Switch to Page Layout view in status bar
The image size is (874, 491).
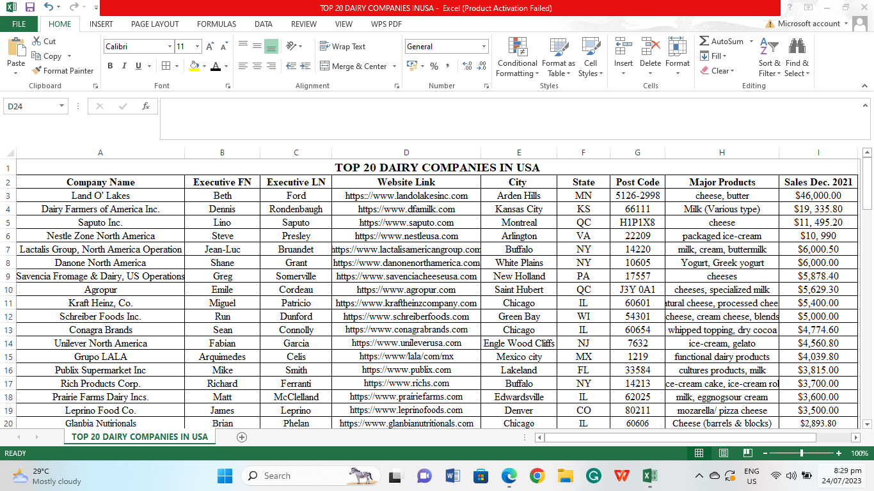coord(724,453)
